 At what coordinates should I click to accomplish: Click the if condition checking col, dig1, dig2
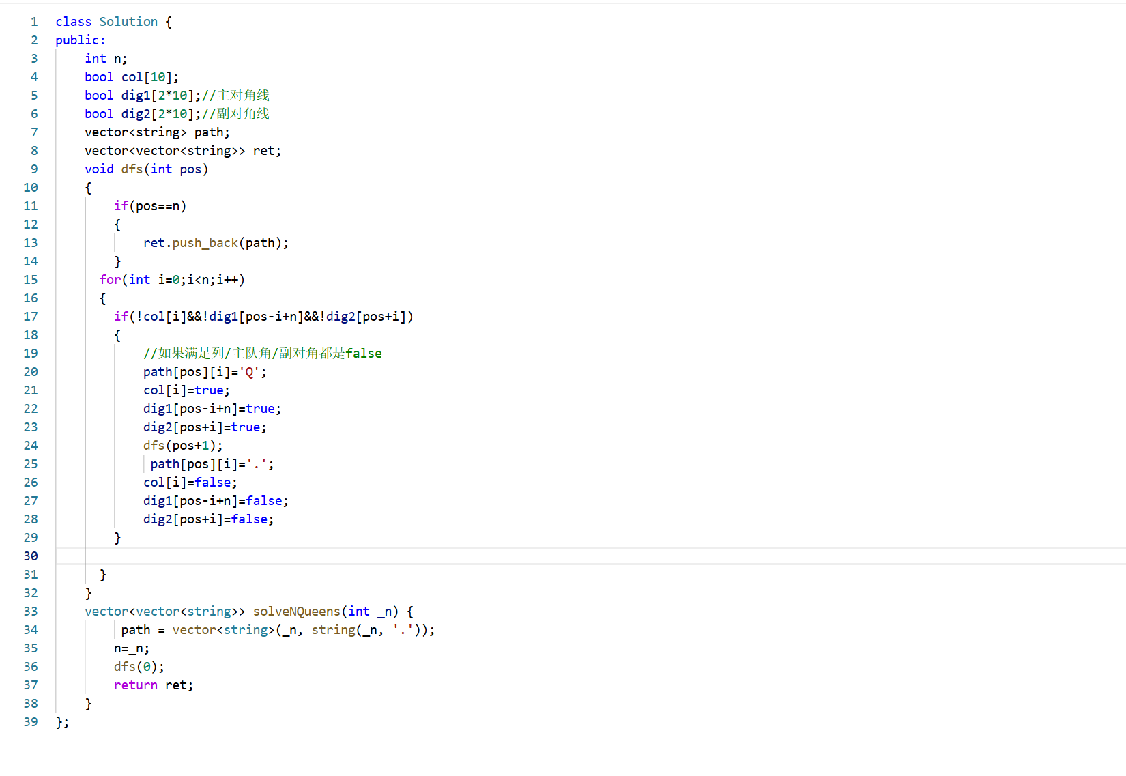click(x=263, y=317)
